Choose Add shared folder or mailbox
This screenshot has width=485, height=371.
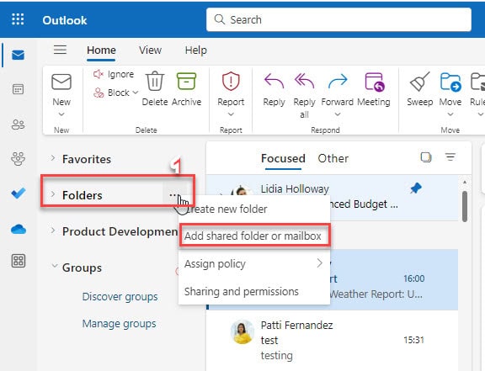[x=254, y=236]
